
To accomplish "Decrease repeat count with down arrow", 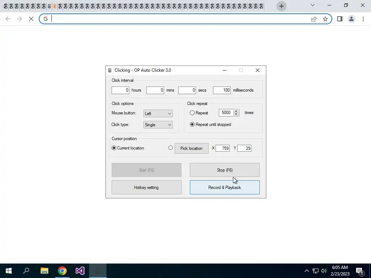I will pos(236,114).
